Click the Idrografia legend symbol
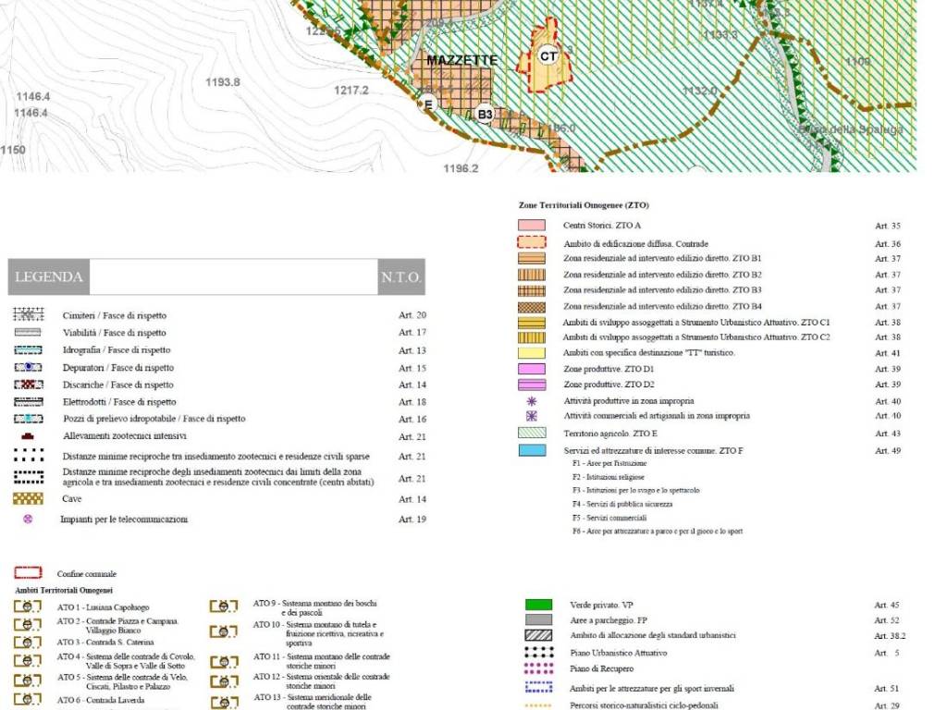Screen dimensions: 947x710 [29, 349]
